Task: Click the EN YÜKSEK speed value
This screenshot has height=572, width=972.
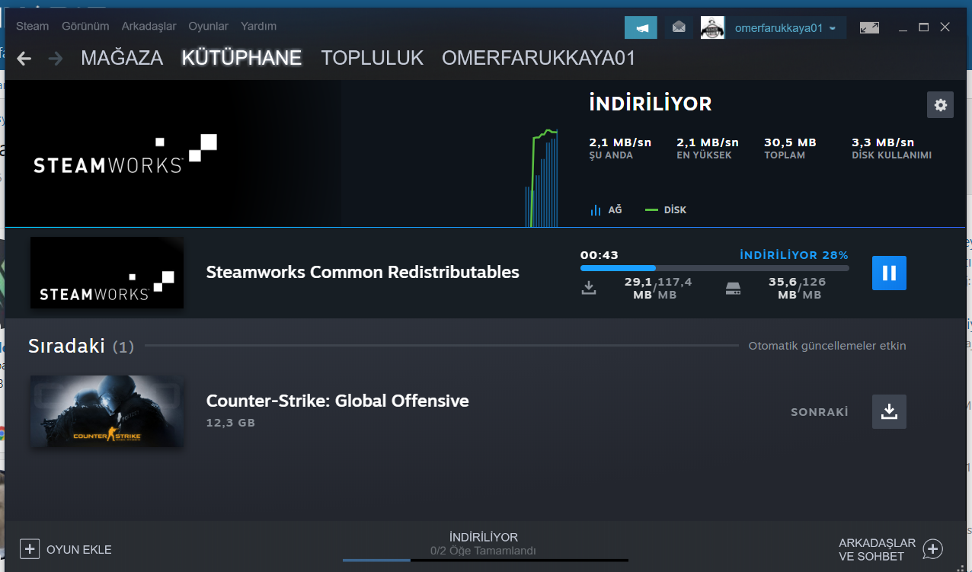Action: pos(708,142)
